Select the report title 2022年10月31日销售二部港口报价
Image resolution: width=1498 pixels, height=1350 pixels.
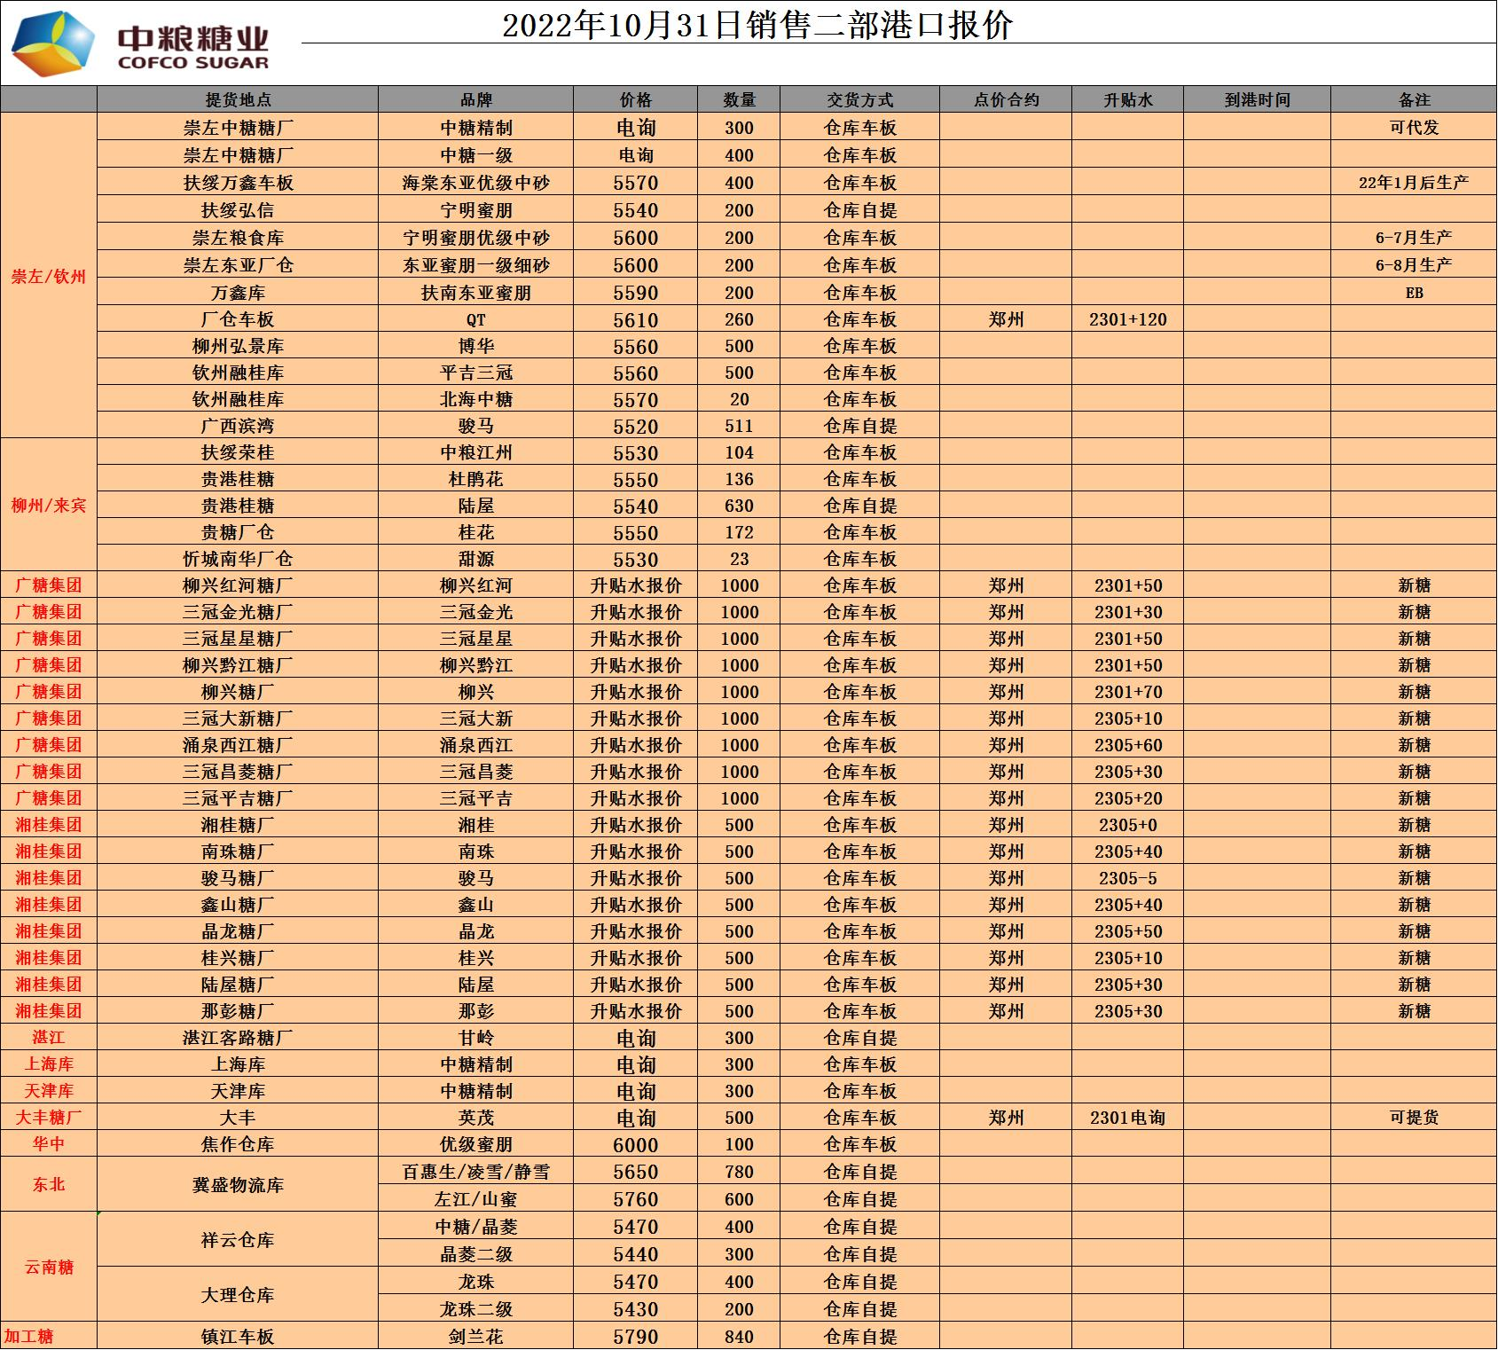point(757,25)
